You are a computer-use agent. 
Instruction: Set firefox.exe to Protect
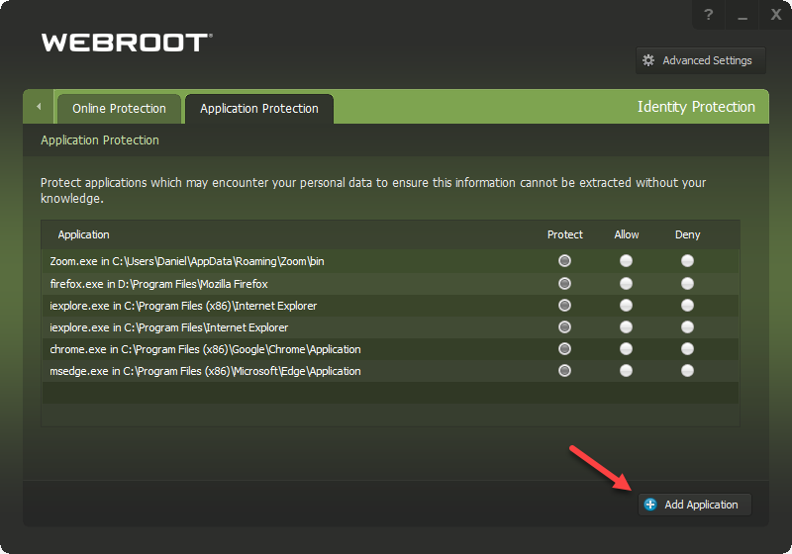[x=564, y=284]
